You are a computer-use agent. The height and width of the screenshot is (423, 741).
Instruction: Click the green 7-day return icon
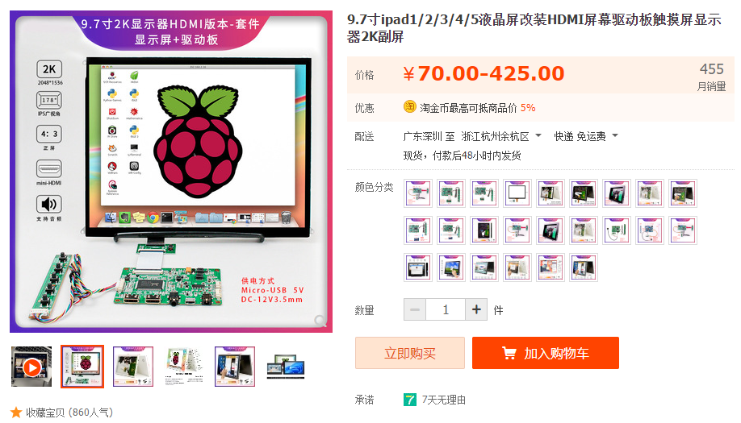click(410, 400)
